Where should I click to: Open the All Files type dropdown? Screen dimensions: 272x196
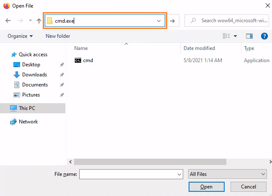[x=228, y=174]
